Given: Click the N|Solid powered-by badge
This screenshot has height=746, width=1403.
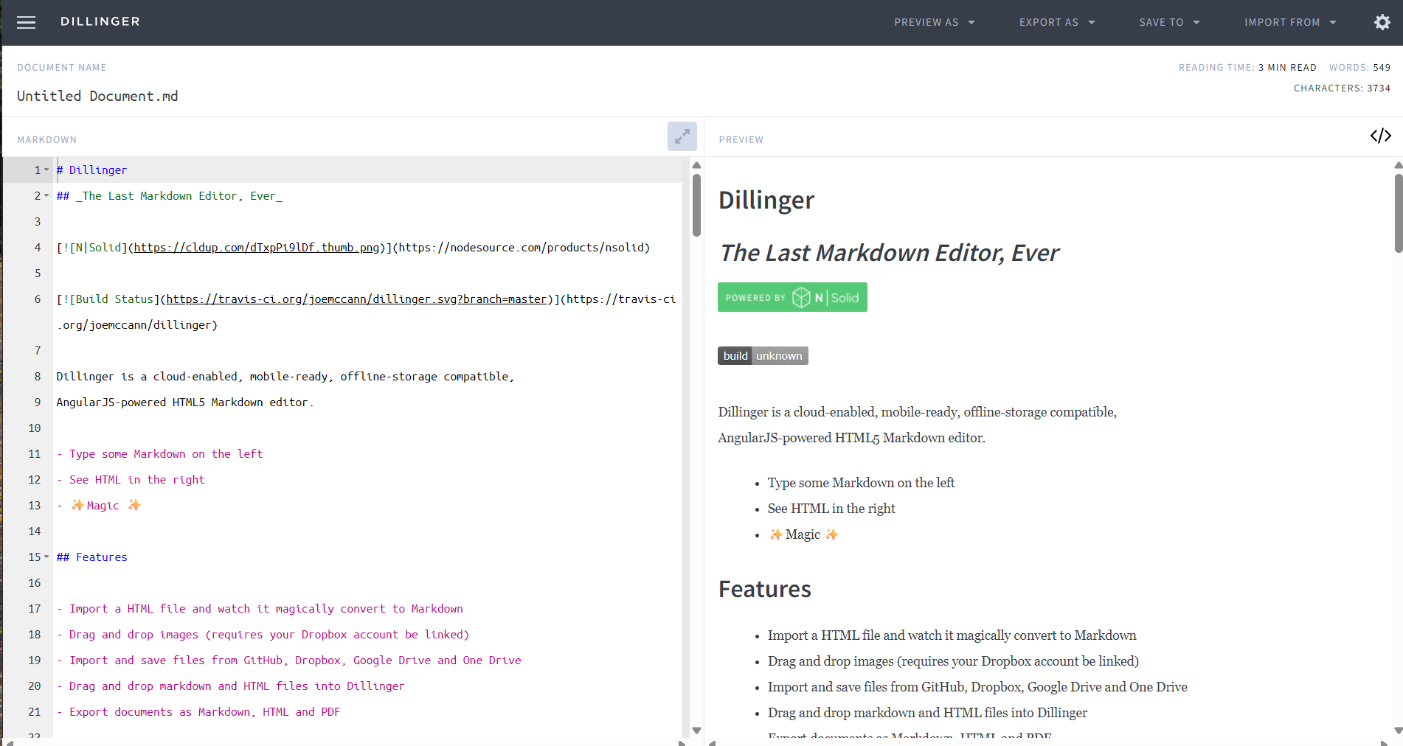Looking at the screenshot, I should click(792, 297).
